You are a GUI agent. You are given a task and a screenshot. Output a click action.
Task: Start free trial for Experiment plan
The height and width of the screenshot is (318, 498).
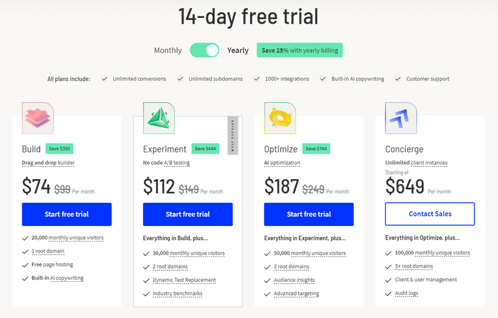188,214
